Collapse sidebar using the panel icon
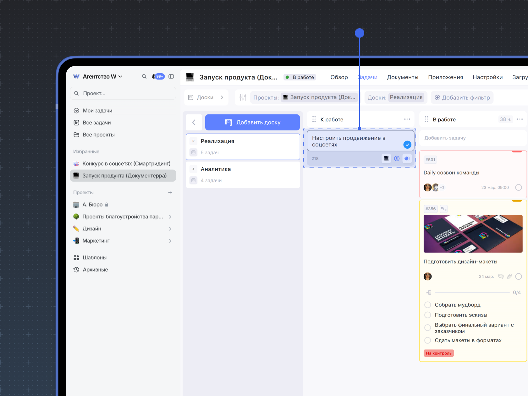Image resolution: width=528 pixels, height=396 pixels. (171, 76)
